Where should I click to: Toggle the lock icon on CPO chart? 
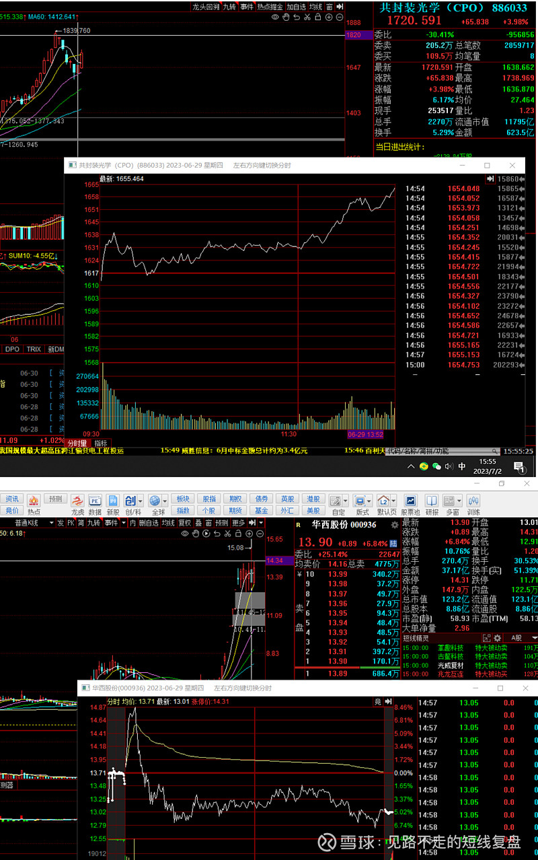point(318,17)
